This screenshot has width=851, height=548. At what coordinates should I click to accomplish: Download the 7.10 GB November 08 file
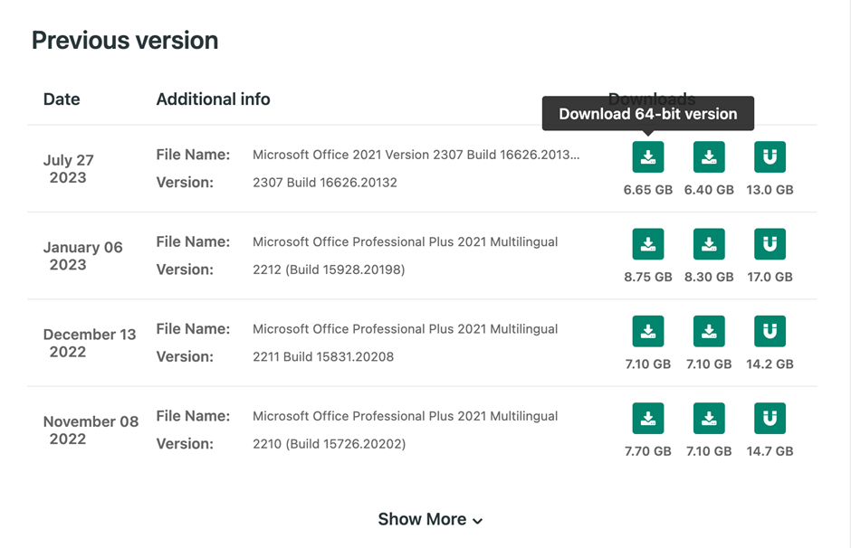pos(709,419)
